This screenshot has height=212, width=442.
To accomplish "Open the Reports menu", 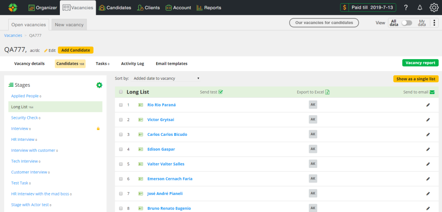I will [209, 8].
